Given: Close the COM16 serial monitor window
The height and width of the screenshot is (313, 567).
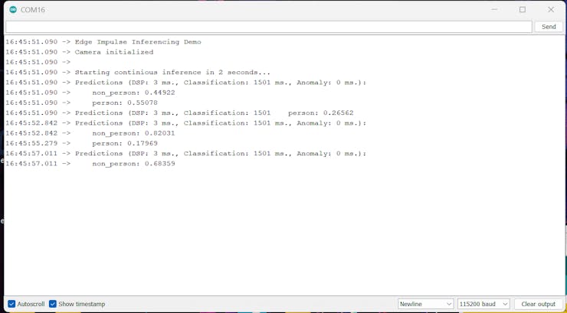Looking at the screenshot, I should point(551,10).
